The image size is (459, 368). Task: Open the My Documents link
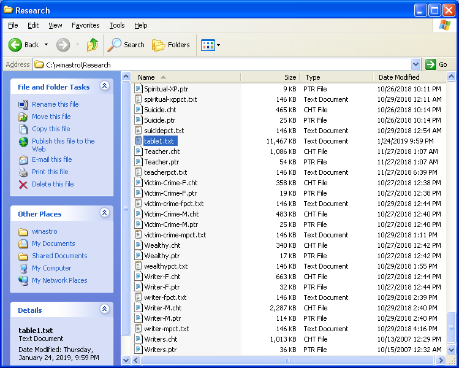point(53,243)
